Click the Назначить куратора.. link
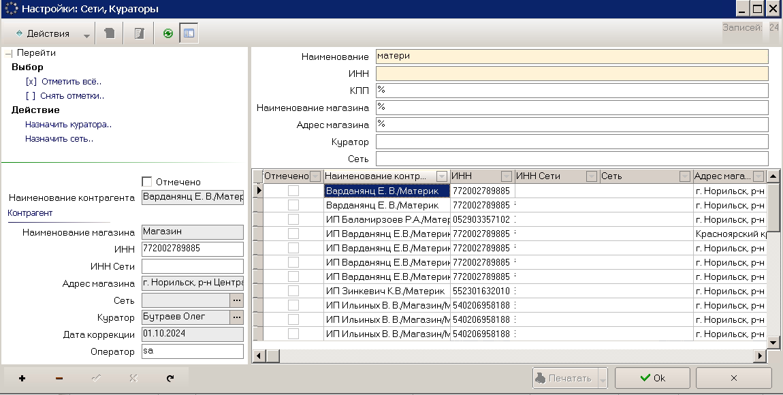 pos(68,125)
